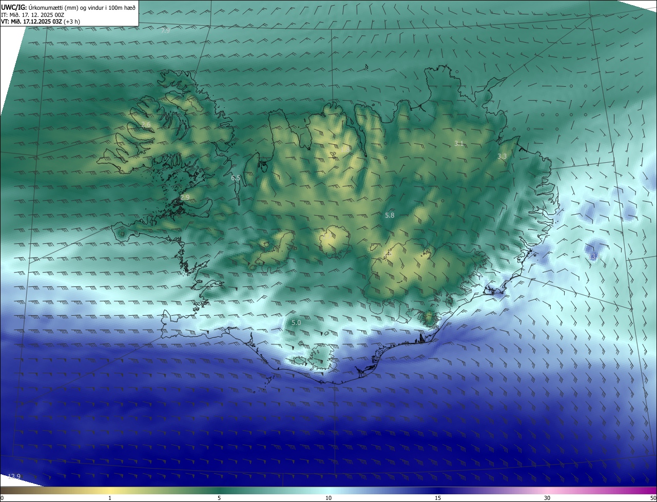Click the 'IT: Mið. 17. 12. 2025 00Z' line
This screenshot has height=502, width=657.
click(32, 15)
